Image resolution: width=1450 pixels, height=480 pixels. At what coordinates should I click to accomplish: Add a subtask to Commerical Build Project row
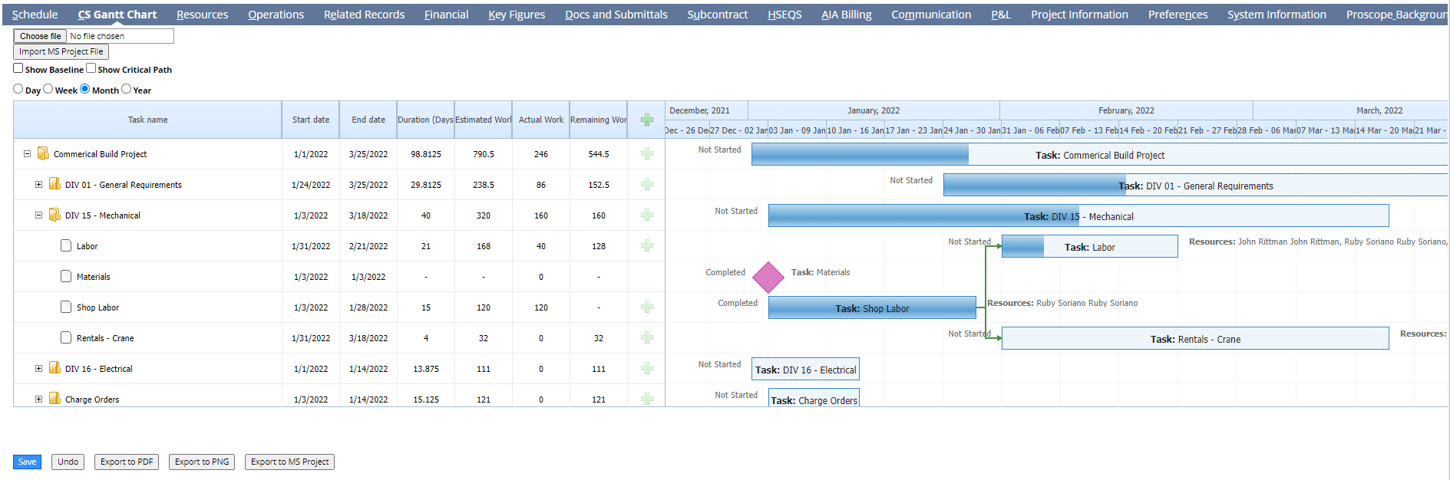(647, 153)
